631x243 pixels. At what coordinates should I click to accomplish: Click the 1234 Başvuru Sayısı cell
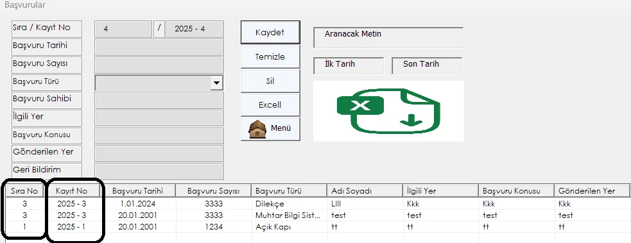[x=214, y=227]
